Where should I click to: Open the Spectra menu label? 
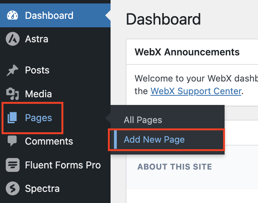point(42,189)
